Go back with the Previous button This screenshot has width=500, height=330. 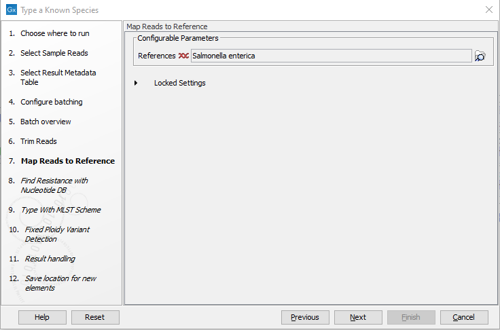305,317
